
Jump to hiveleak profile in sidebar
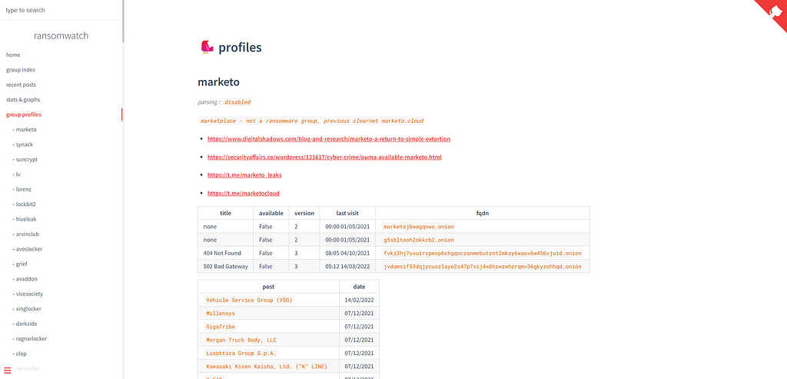pos(25,219)
